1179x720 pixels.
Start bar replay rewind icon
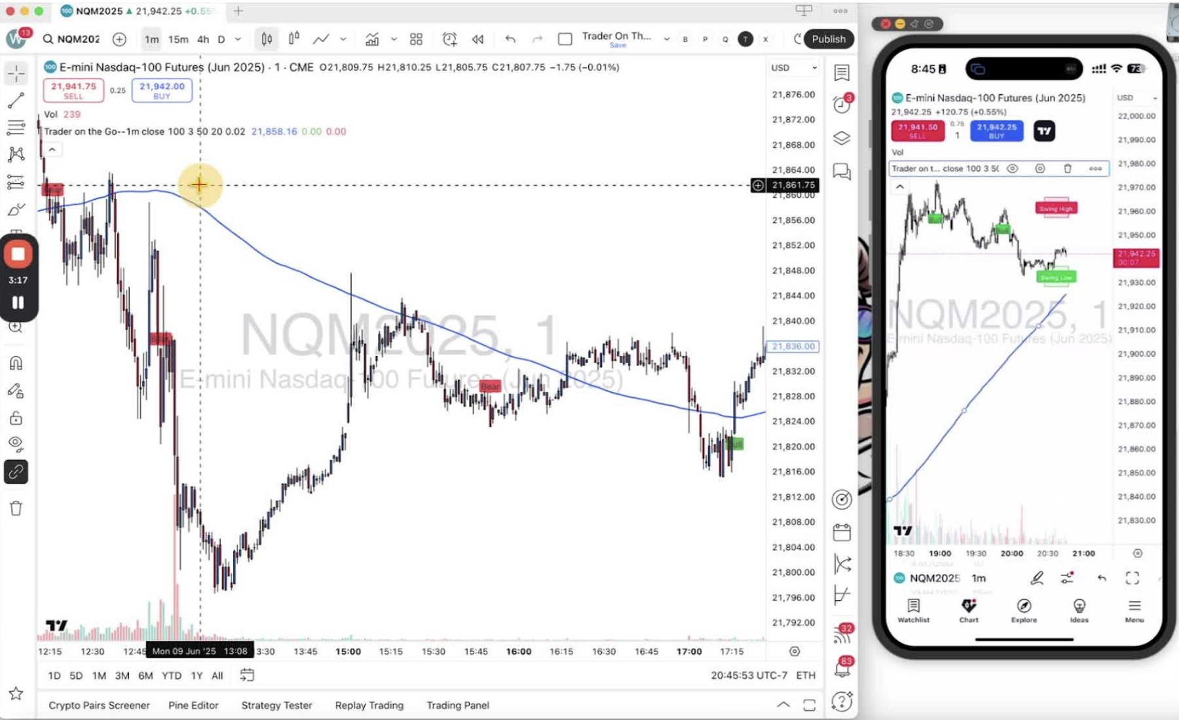pos(478,39)
